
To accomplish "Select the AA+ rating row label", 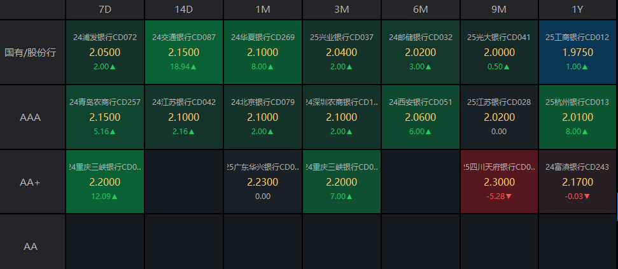I will (31, 182).
